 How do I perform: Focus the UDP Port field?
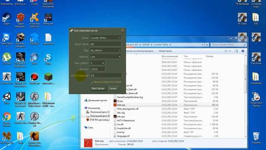[x=98, y=70]
